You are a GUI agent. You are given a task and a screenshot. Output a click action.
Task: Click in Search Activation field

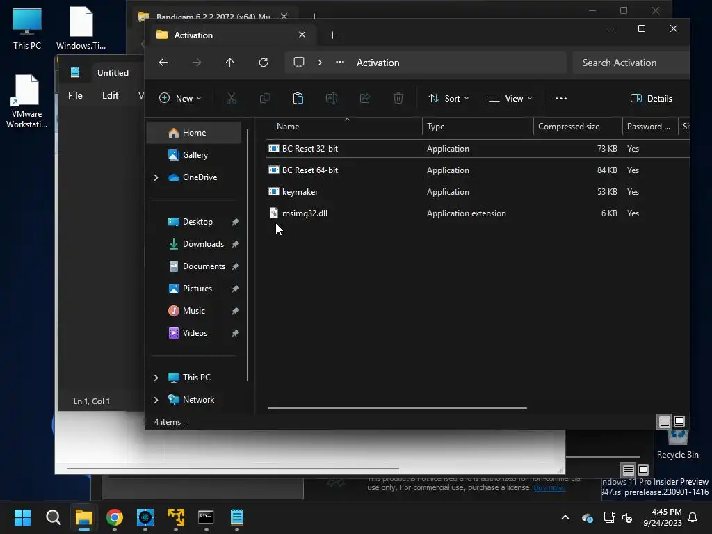click(x=631, y=63)
